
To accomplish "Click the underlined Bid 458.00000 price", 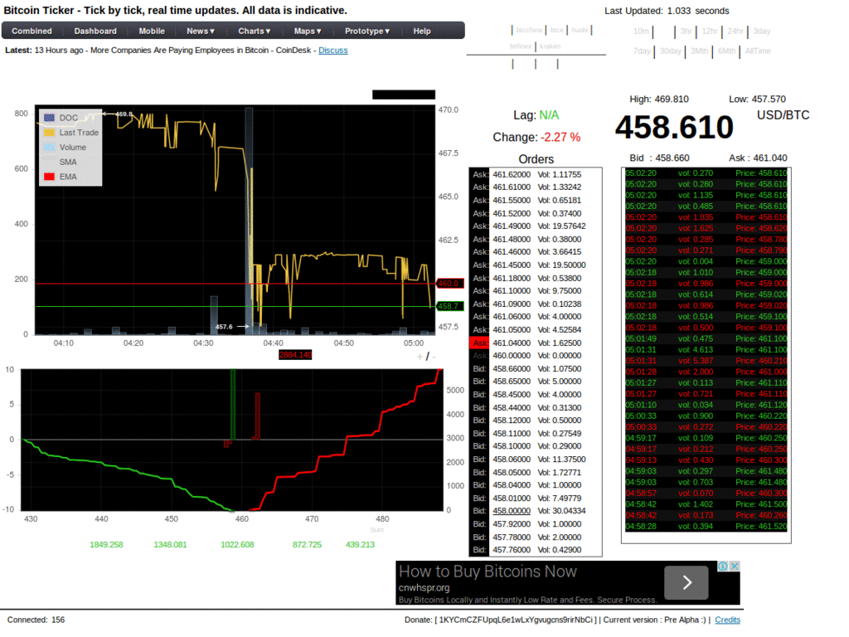I will click(x=511, y=511).
